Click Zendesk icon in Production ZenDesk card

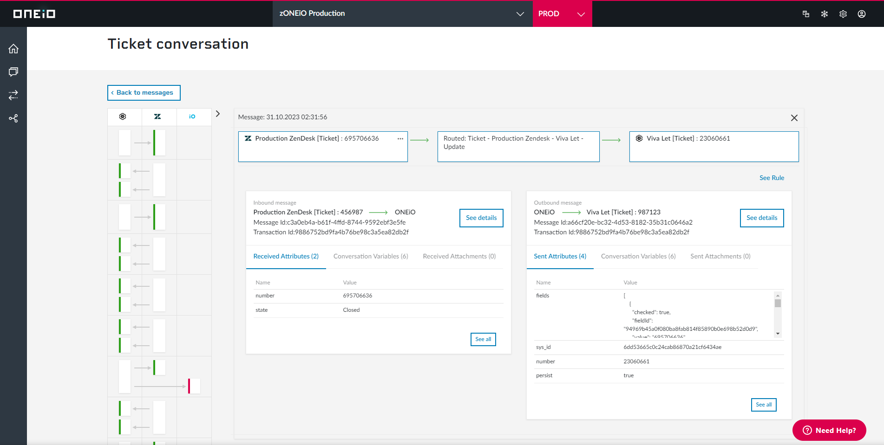[248, 138]
